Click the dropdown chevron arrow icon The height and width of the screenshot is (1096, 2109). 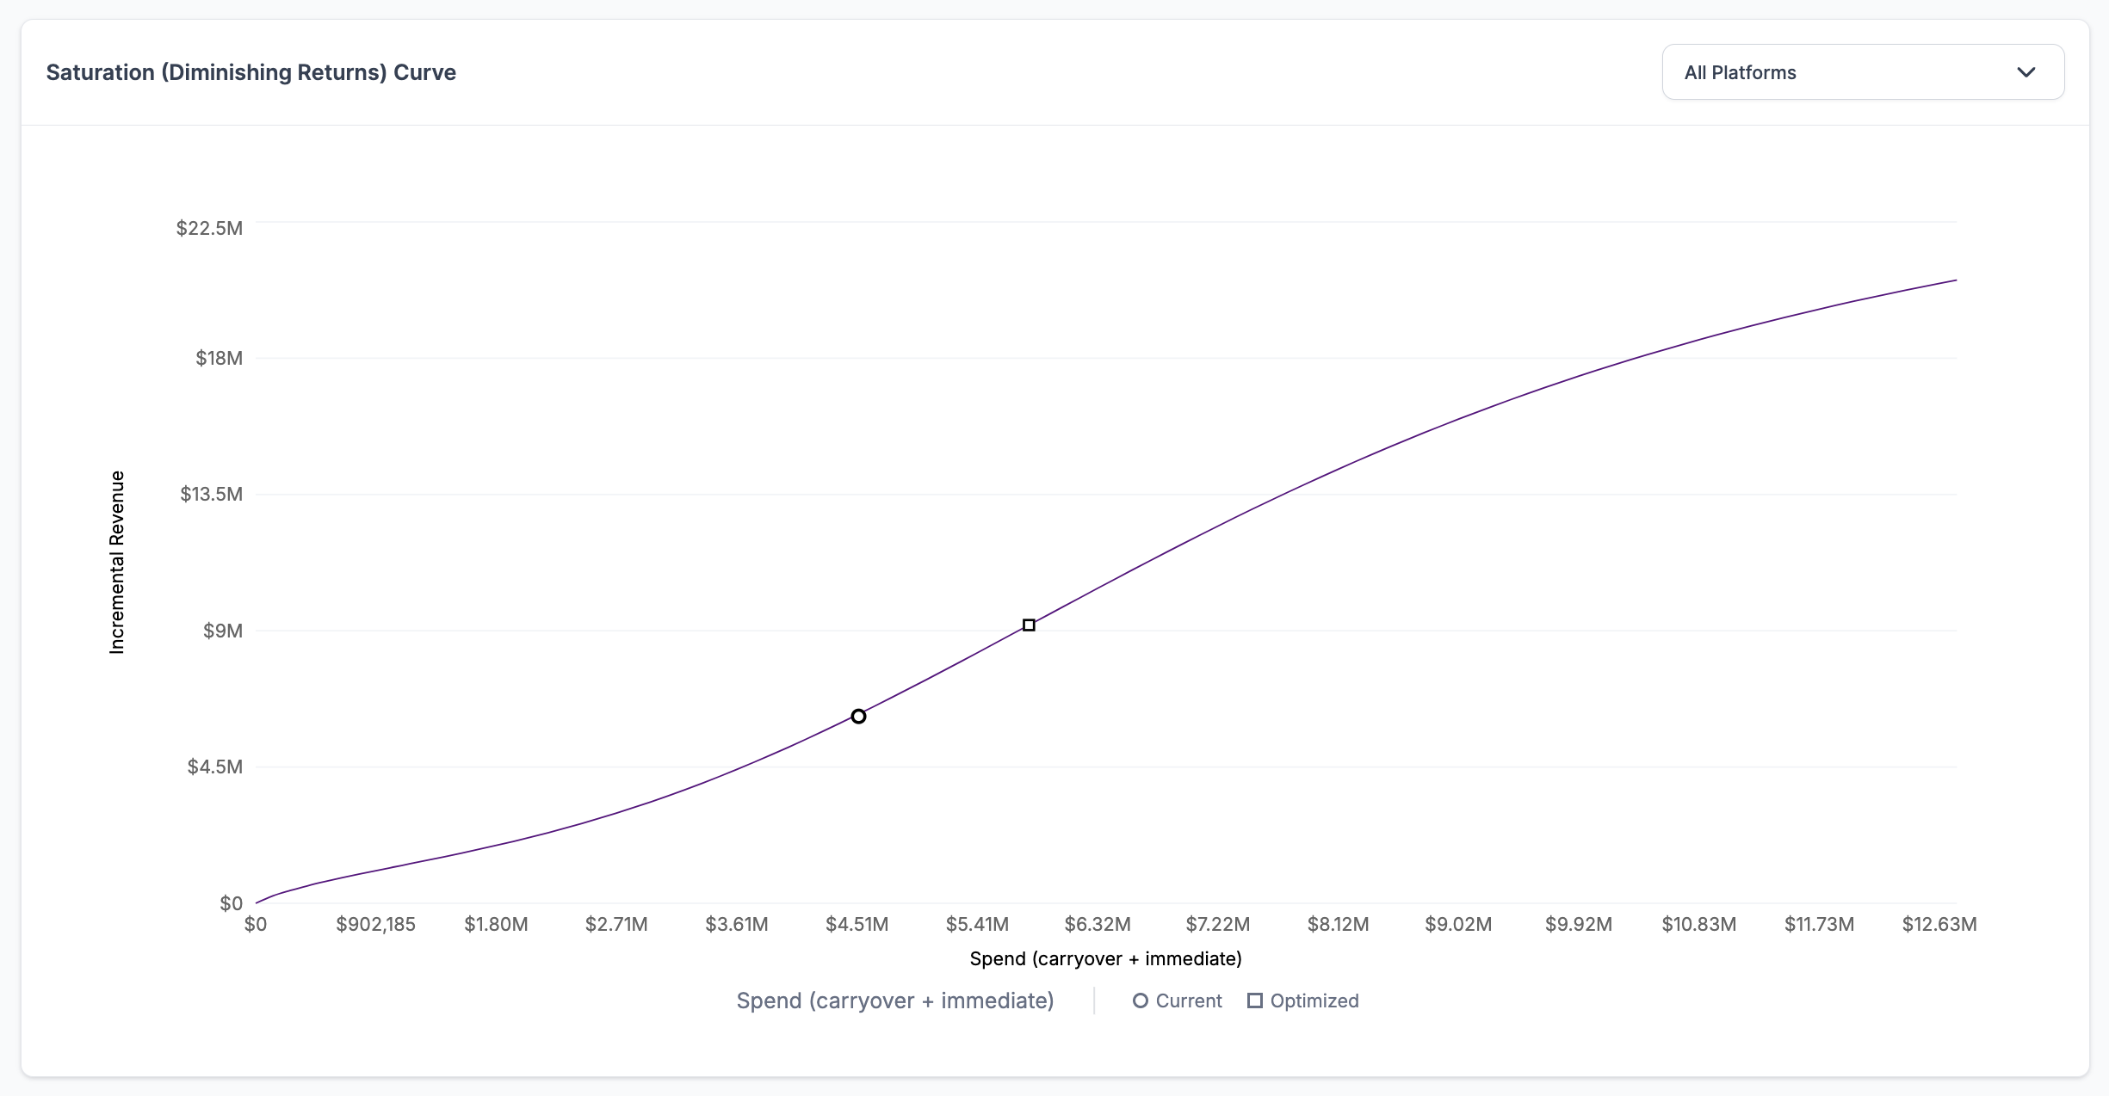click(x=2026, y=72)
